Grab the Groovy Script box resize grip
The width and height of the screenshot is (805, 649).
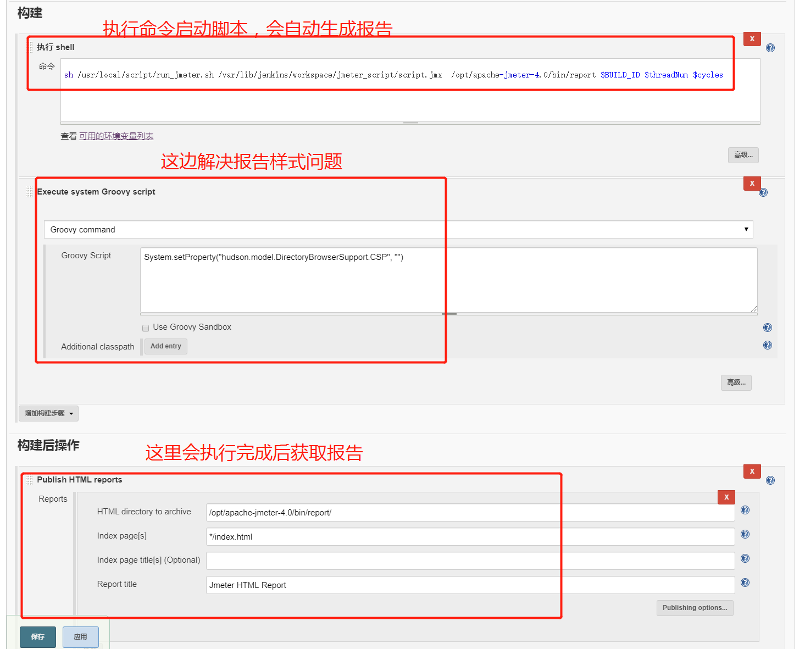pos(754,309)
